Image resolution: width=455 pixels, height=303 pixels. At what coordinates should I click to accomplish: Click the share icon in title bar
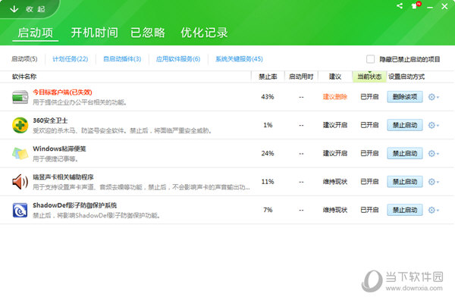pos(400,6)
